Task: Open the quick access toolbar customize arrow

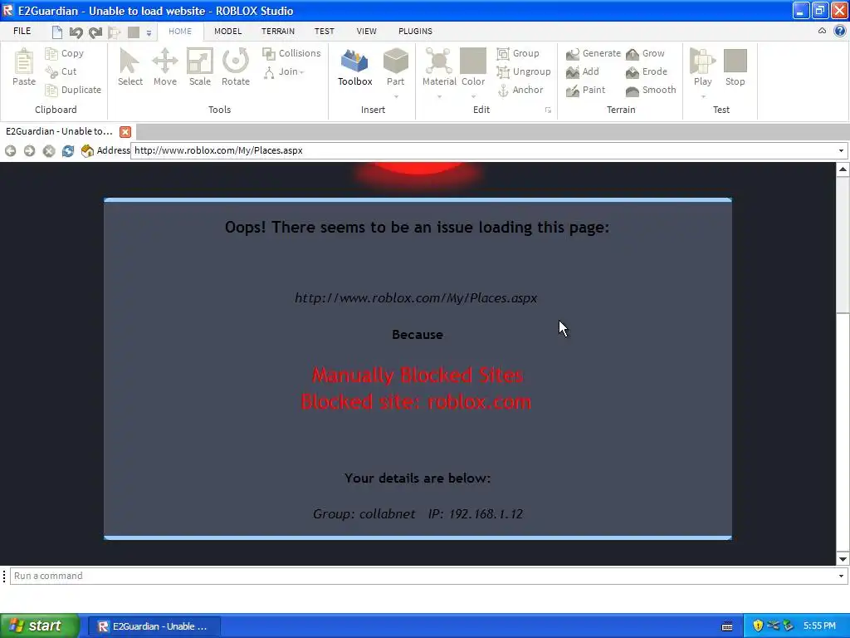Action: point(149,33)
